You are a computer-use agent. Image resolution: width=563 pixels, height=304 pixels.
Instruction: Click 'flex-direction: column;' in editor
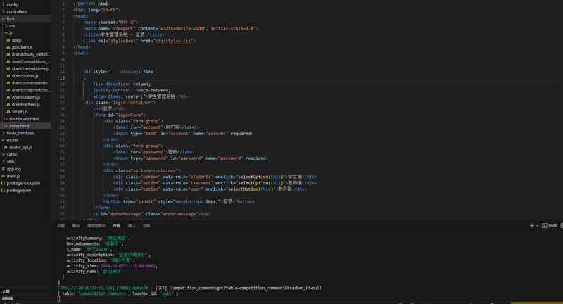(122, 84)
